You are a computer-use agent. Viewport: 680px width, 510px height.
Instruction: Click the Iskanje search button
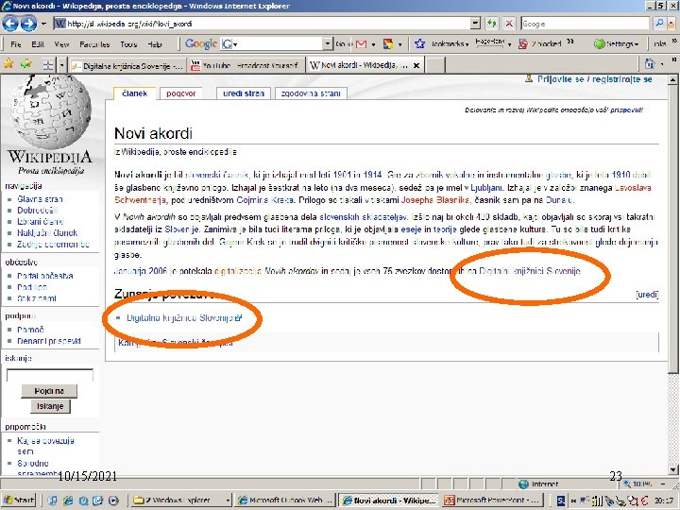[x=50, y=406]
